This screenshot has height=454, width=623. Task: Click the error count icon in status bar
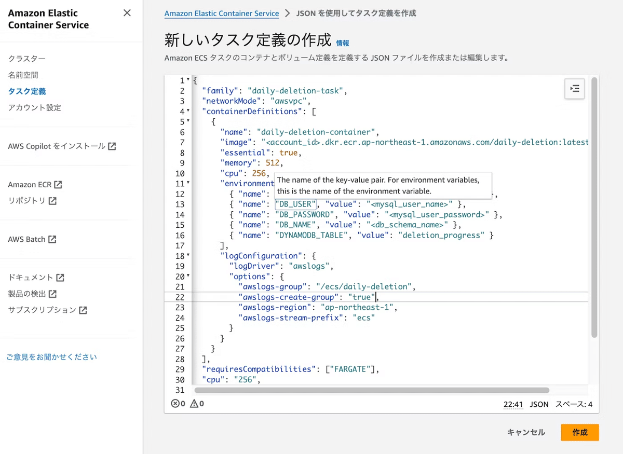[x=175, y=404]
